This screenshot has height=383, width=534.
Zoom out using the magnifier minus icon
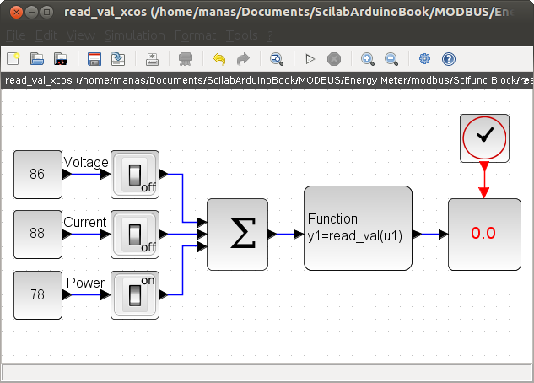pos(391,59)
